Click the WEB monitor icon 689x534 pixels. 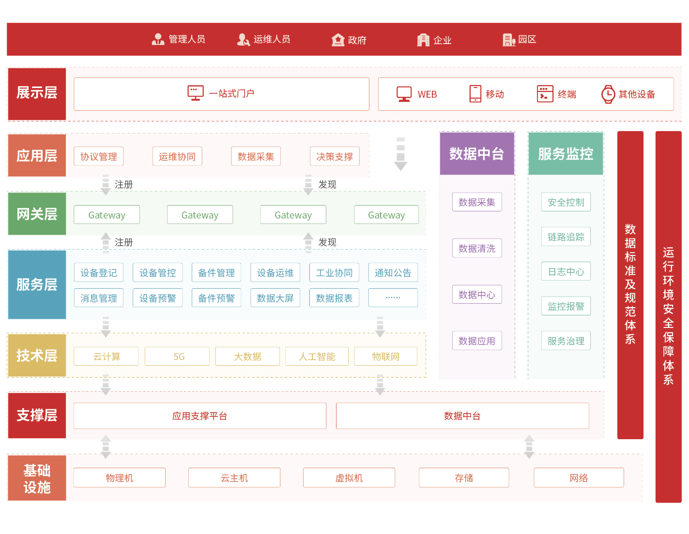point(404,94)
